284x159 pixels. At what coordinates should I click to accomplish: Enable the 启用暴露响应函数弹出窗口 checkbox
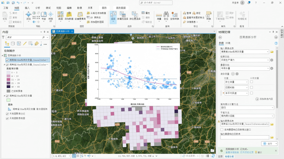tap(222, 130)
